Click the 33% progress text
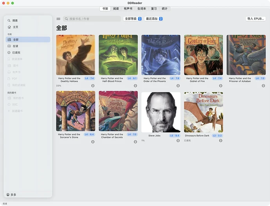The image size is (270, 206). [59, 86]
